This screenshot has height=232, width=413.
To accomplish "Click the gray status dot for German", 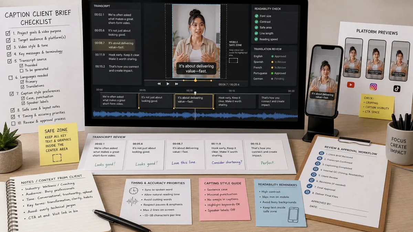I will pos(272,79).
